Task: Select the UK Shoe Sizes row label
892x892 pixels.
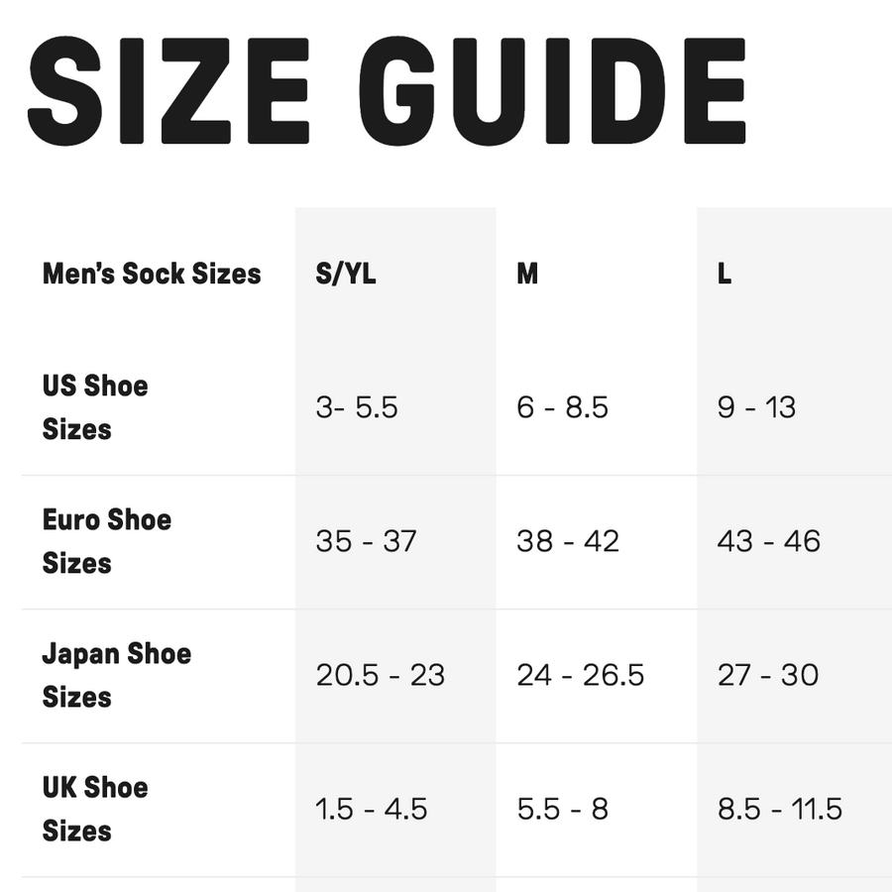Action: tap(95, 809)
